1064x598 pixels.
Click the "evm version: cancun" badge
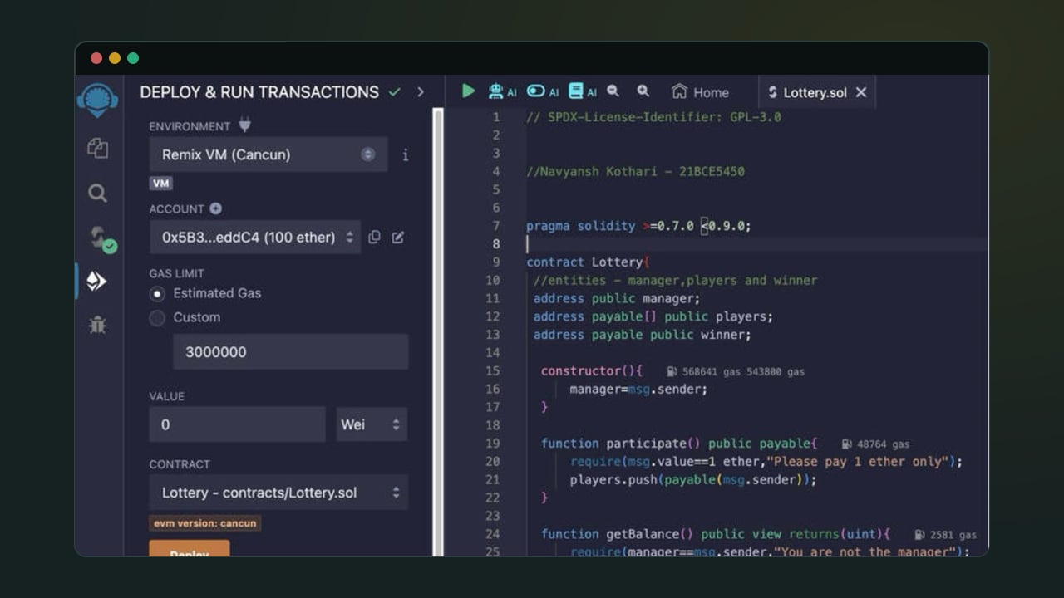[x=205, y=523]
